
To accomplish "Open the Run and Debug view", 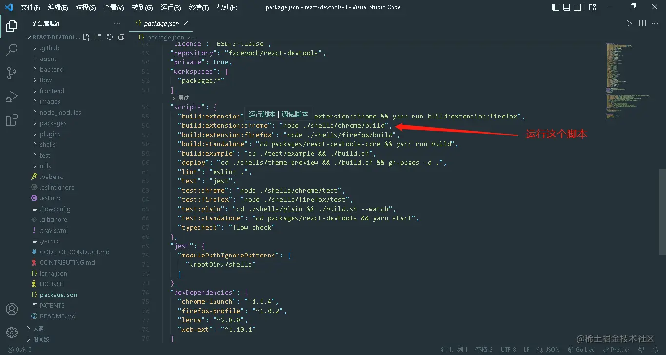I will coord(12,97).
